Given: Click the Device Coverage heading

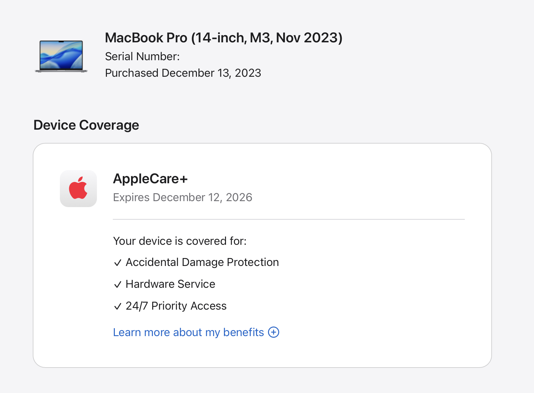Looking at the screenshot, I should tap(86, 125).
